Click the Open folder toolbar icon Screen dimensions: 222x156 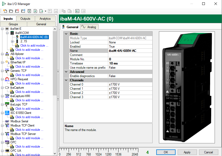click(x=11, y=11)
